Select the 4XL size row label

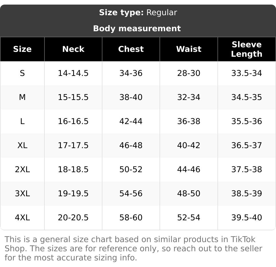coord(22,218)
